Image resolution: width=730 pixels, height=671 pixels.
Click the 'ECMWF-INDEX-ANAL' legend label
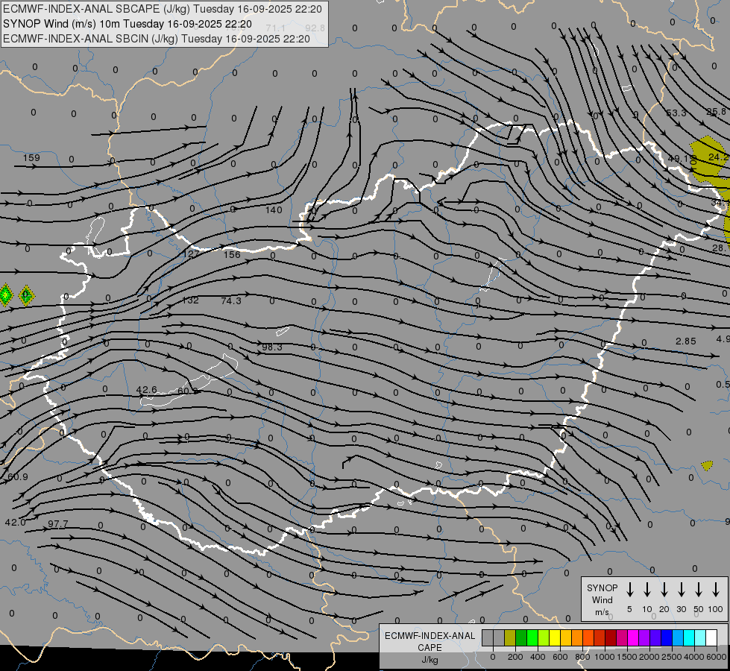tap(429, 636)
